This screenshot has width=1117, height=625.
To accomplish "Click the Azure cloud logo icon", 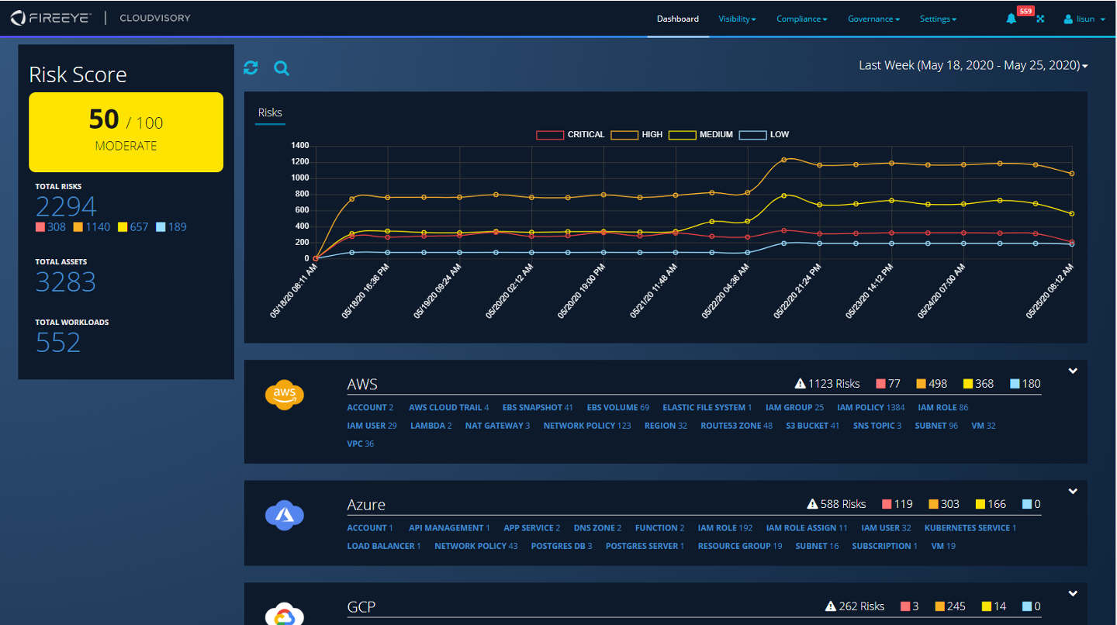I will [284, 515].
